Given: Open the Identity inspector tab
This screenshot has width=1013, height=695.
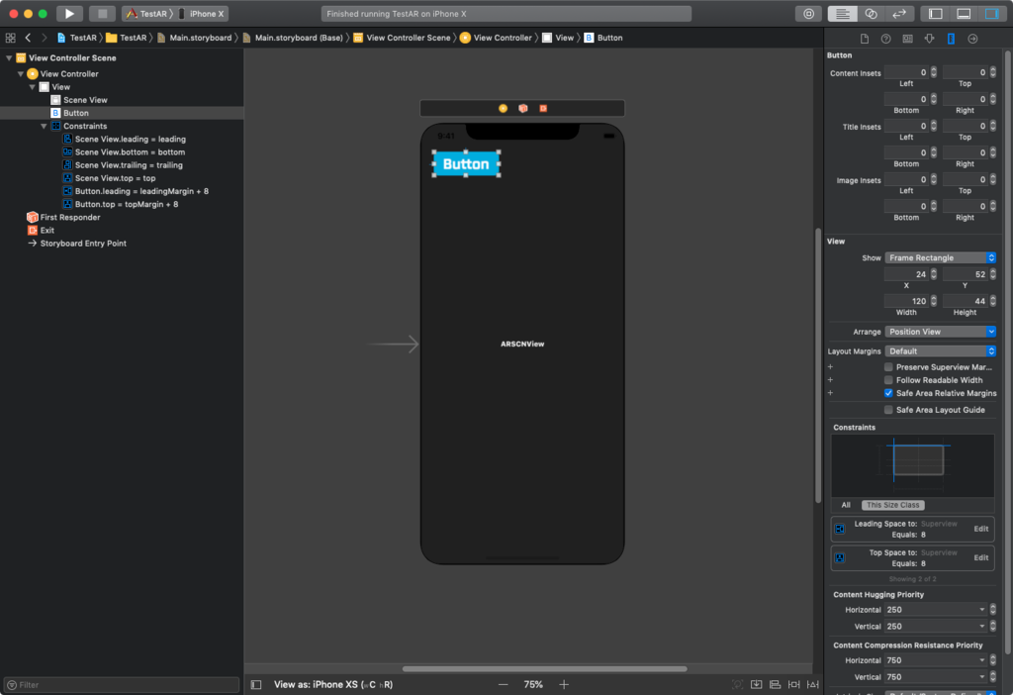Looking at the screenshot, I should pyautogui.click(x=908, y=39).
